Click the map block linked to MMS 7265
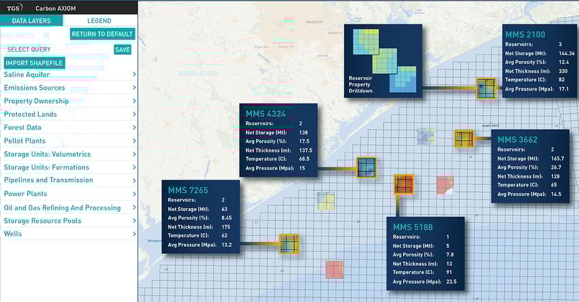579x302 pixels. tap(289, 244)
